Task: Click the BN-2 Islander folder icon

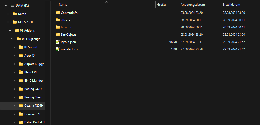Action: [21, 81]
